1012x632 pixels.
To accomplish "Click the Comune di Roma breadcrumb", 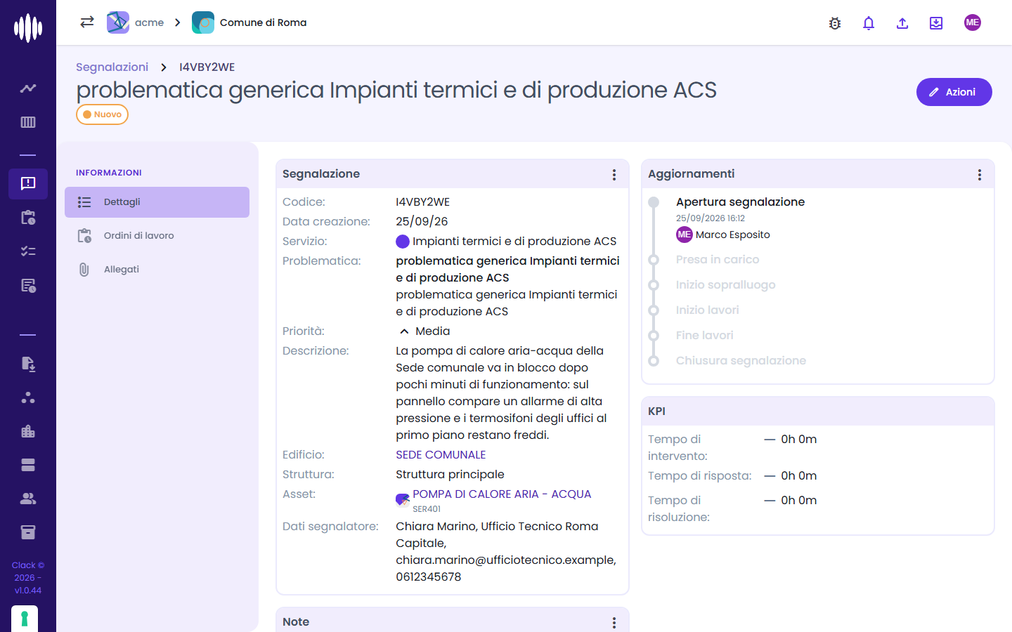I will coord(249,22).
